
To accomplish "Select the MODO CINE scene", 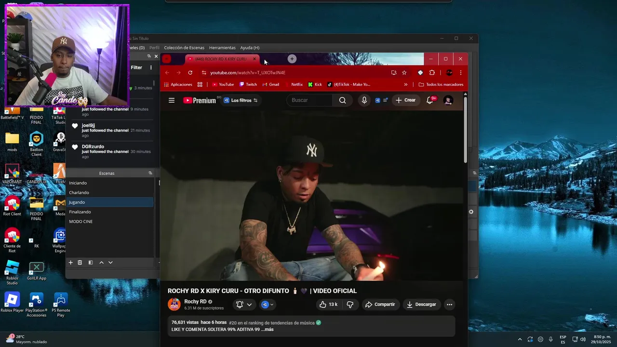I will [110, 222].
